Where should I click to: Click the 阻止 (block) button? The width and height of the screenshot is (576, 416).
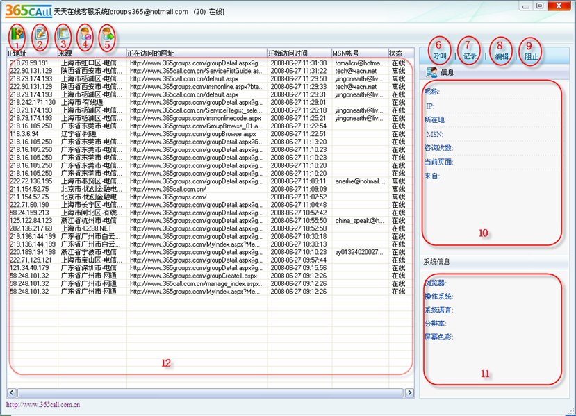click(532, 56)
